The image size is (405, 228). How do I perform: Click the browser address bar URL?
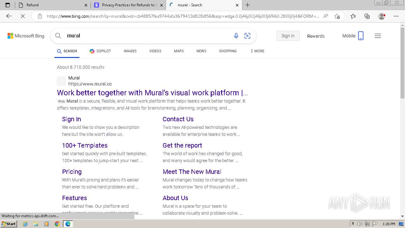coord(183,16)
